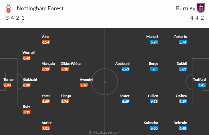Click Trafford's 6.45 rating badge
The image size is (209, 135).
tap(202, 85)
